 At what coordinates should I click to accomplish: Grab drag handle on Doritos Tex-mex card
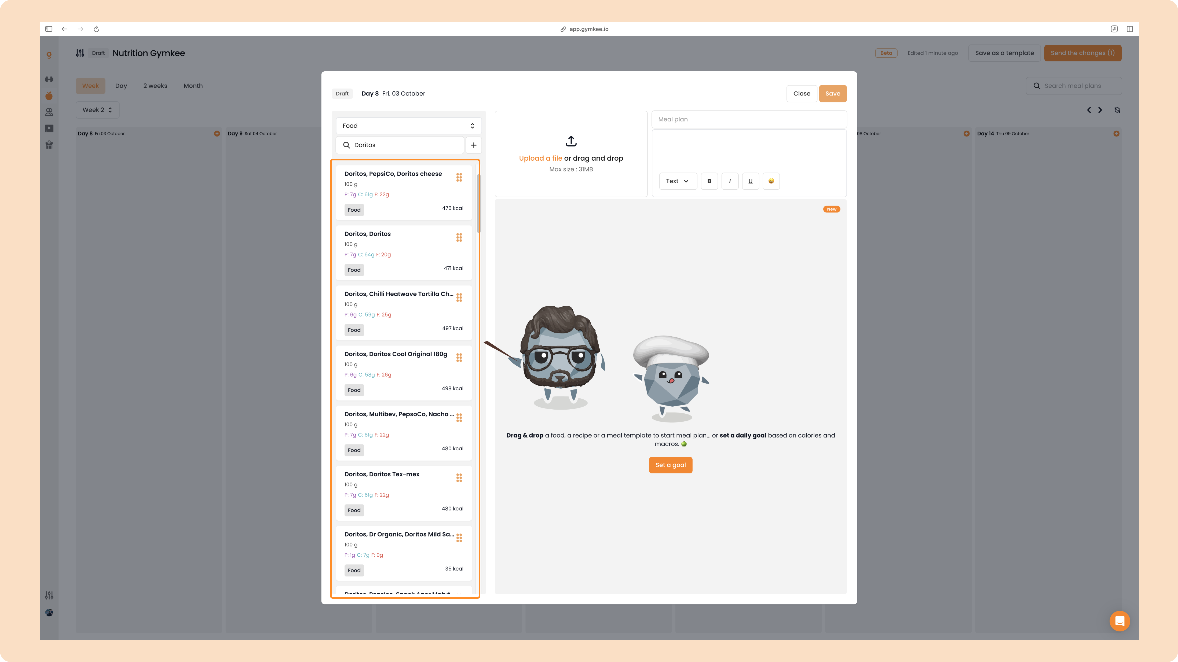pos(459,478)
